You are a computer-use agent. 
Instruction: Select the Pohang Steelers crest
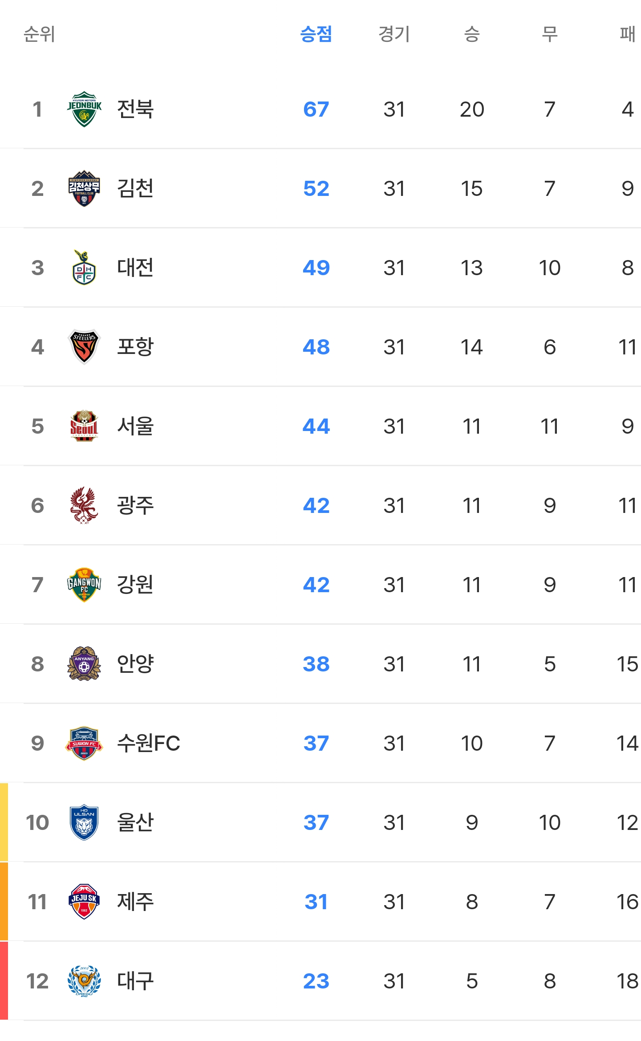84,347
